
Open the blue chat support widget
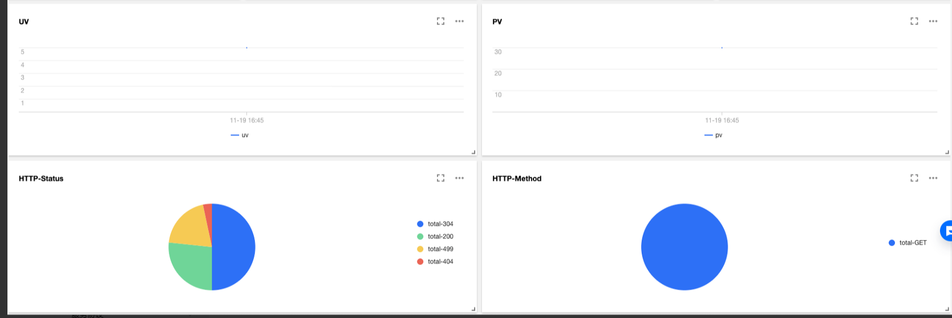pyautogui.click(x=946, y=231)
